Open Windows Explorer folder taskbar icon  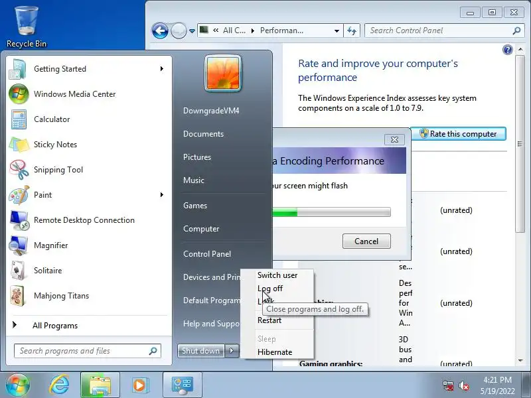coord(100,385)
